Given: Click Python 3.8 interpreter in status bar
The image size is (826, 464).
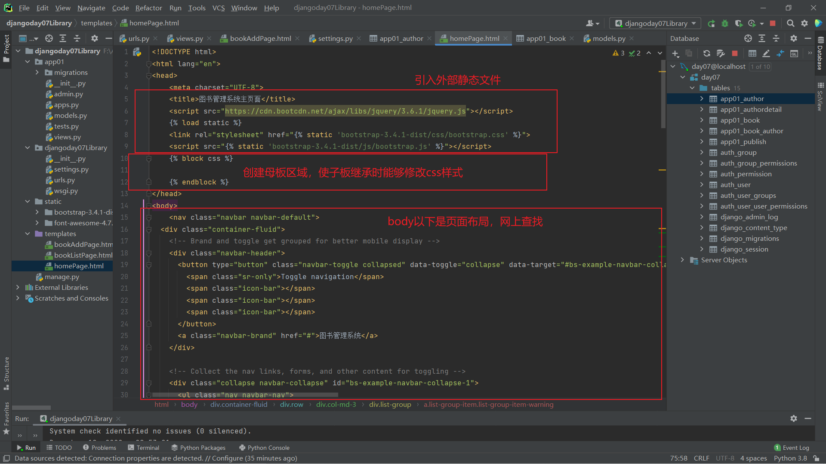Looking at the screenshot, I should [x=790, y=458].
